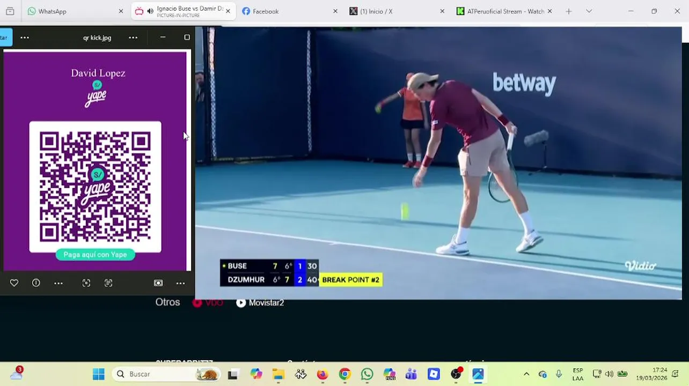The image size is (689, 386).
Task: Open more options at bottom-right of Photos
Action: coord(181,283)
